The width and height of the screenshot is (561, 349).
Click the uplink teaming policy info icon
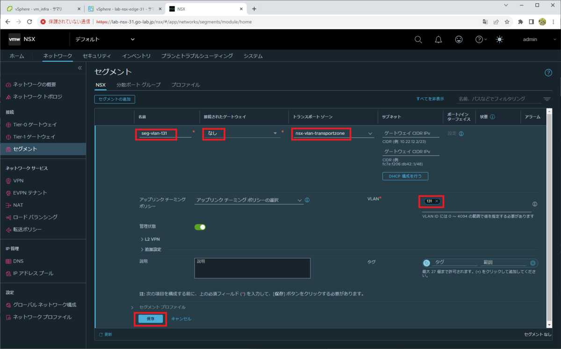307,200
